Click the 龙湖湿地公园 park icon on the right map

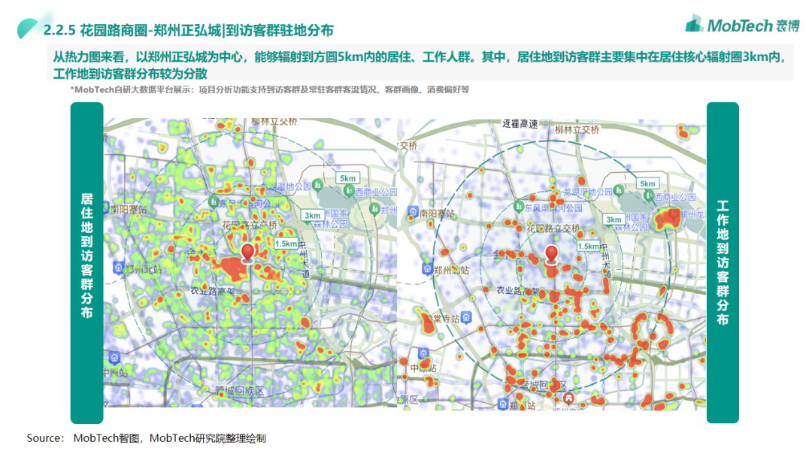617,192
